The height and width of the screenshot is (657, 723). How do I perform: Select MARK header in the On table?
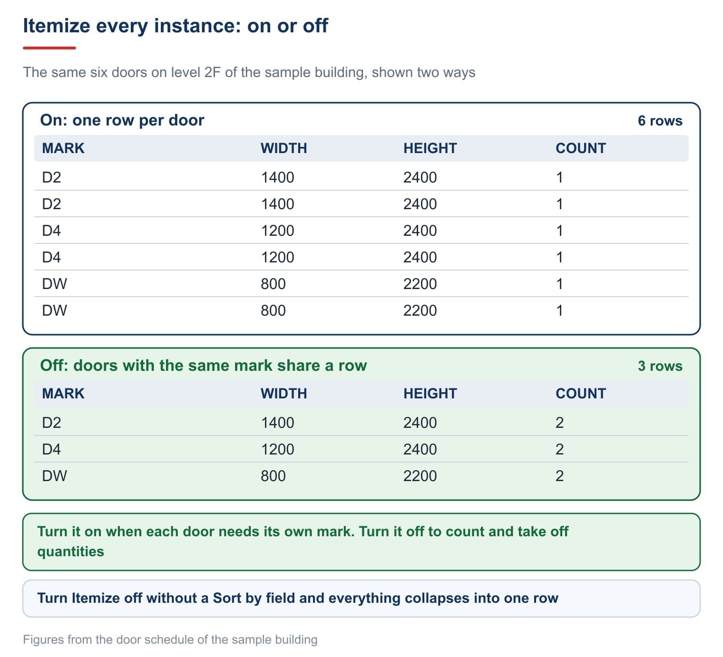[63, 148]
